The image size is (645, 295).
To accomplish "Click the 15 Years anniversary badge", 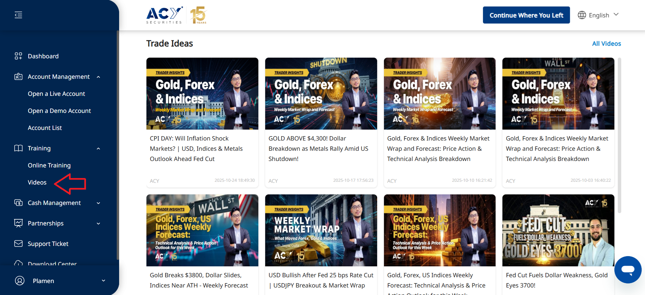I will 198,15.
